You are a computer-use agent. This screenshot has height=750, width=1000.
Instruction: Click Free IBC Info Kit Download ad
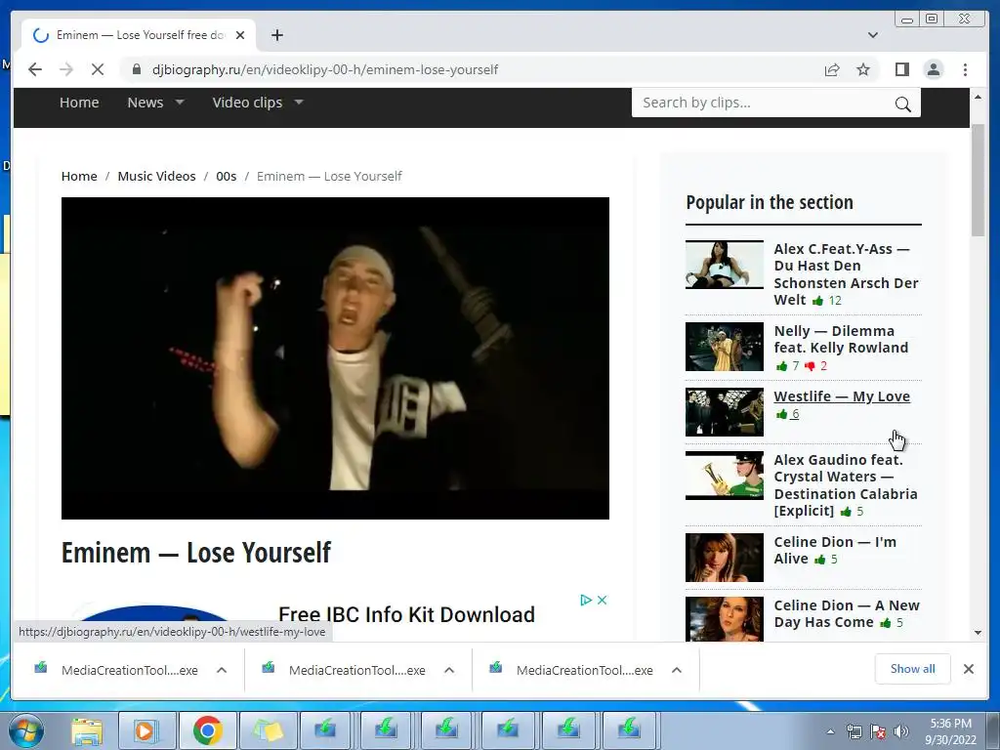pos(407,615)
